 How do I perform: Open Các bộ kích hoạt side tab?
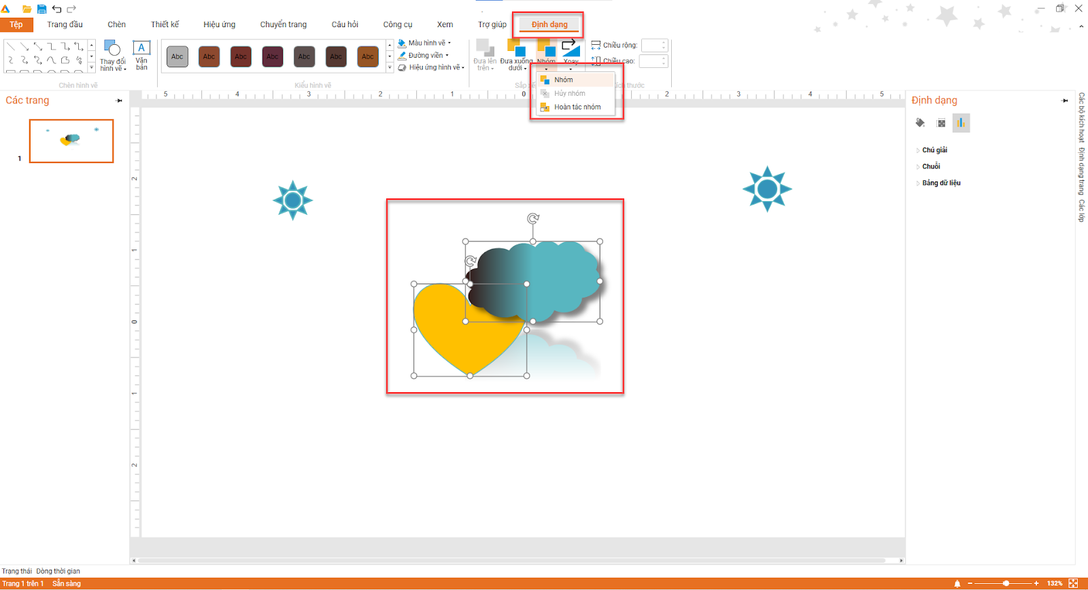point(1081,117)
